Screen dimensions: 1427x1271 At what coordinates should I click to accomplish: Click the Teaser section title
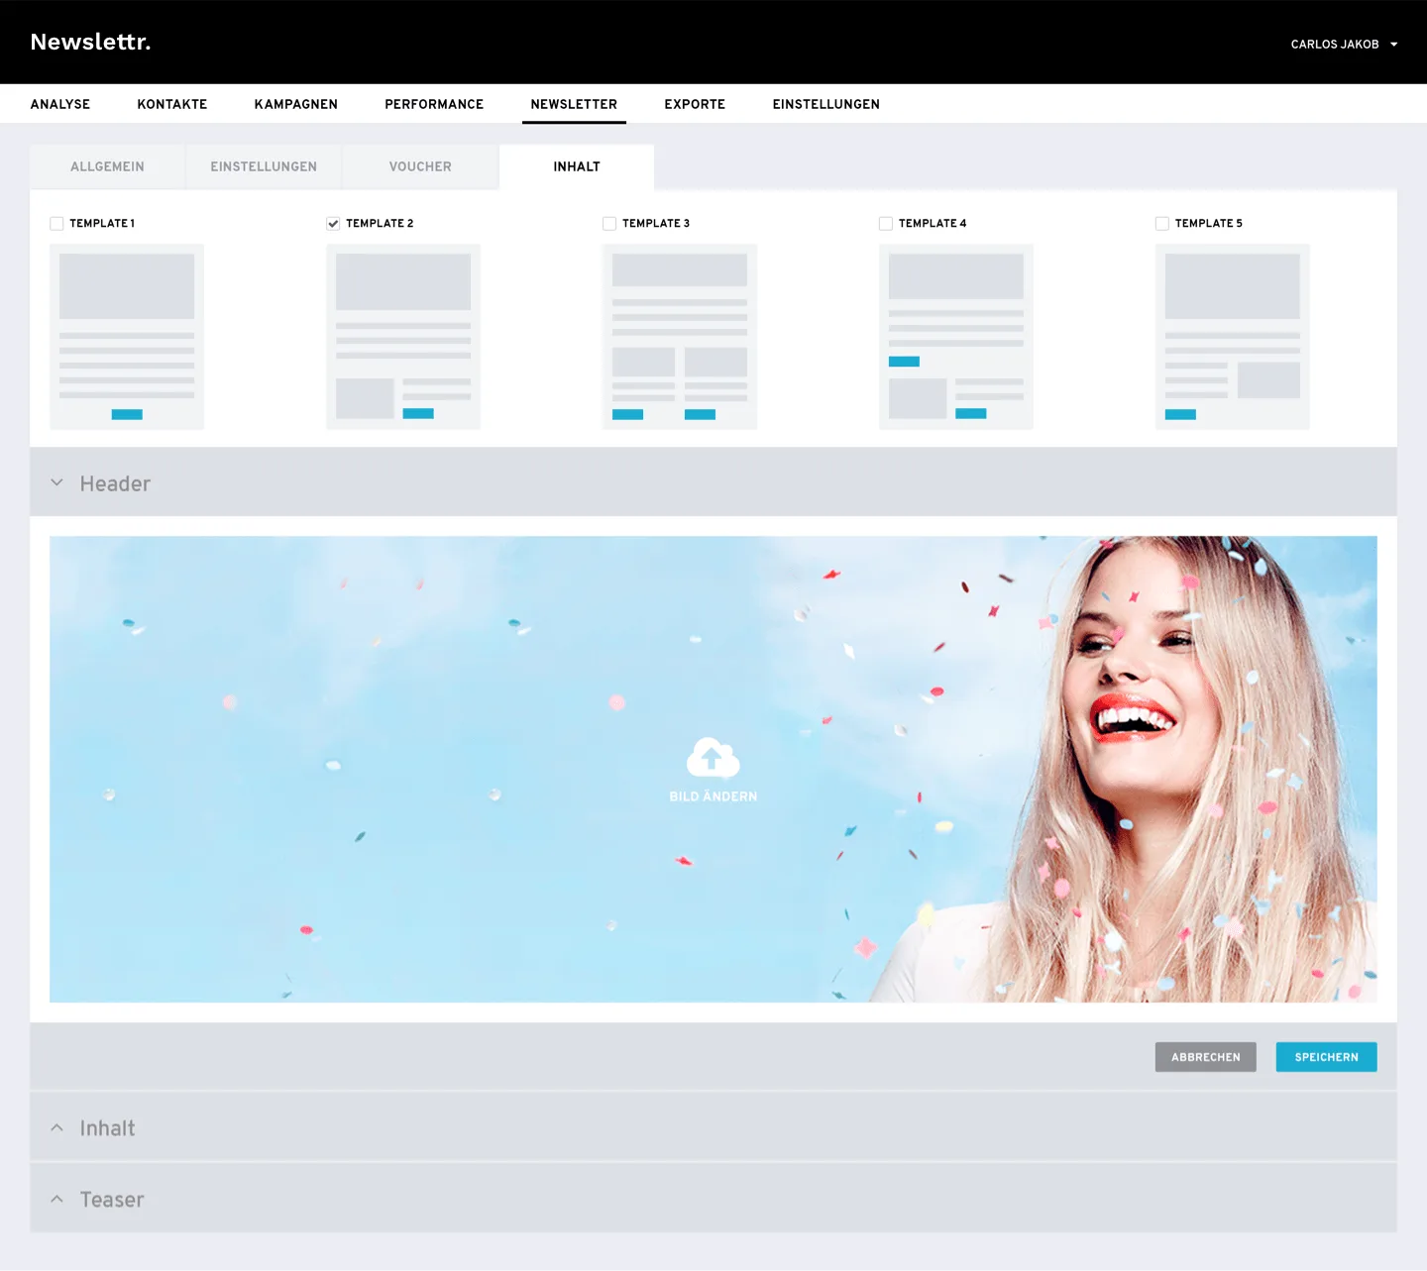point(112,1200)
